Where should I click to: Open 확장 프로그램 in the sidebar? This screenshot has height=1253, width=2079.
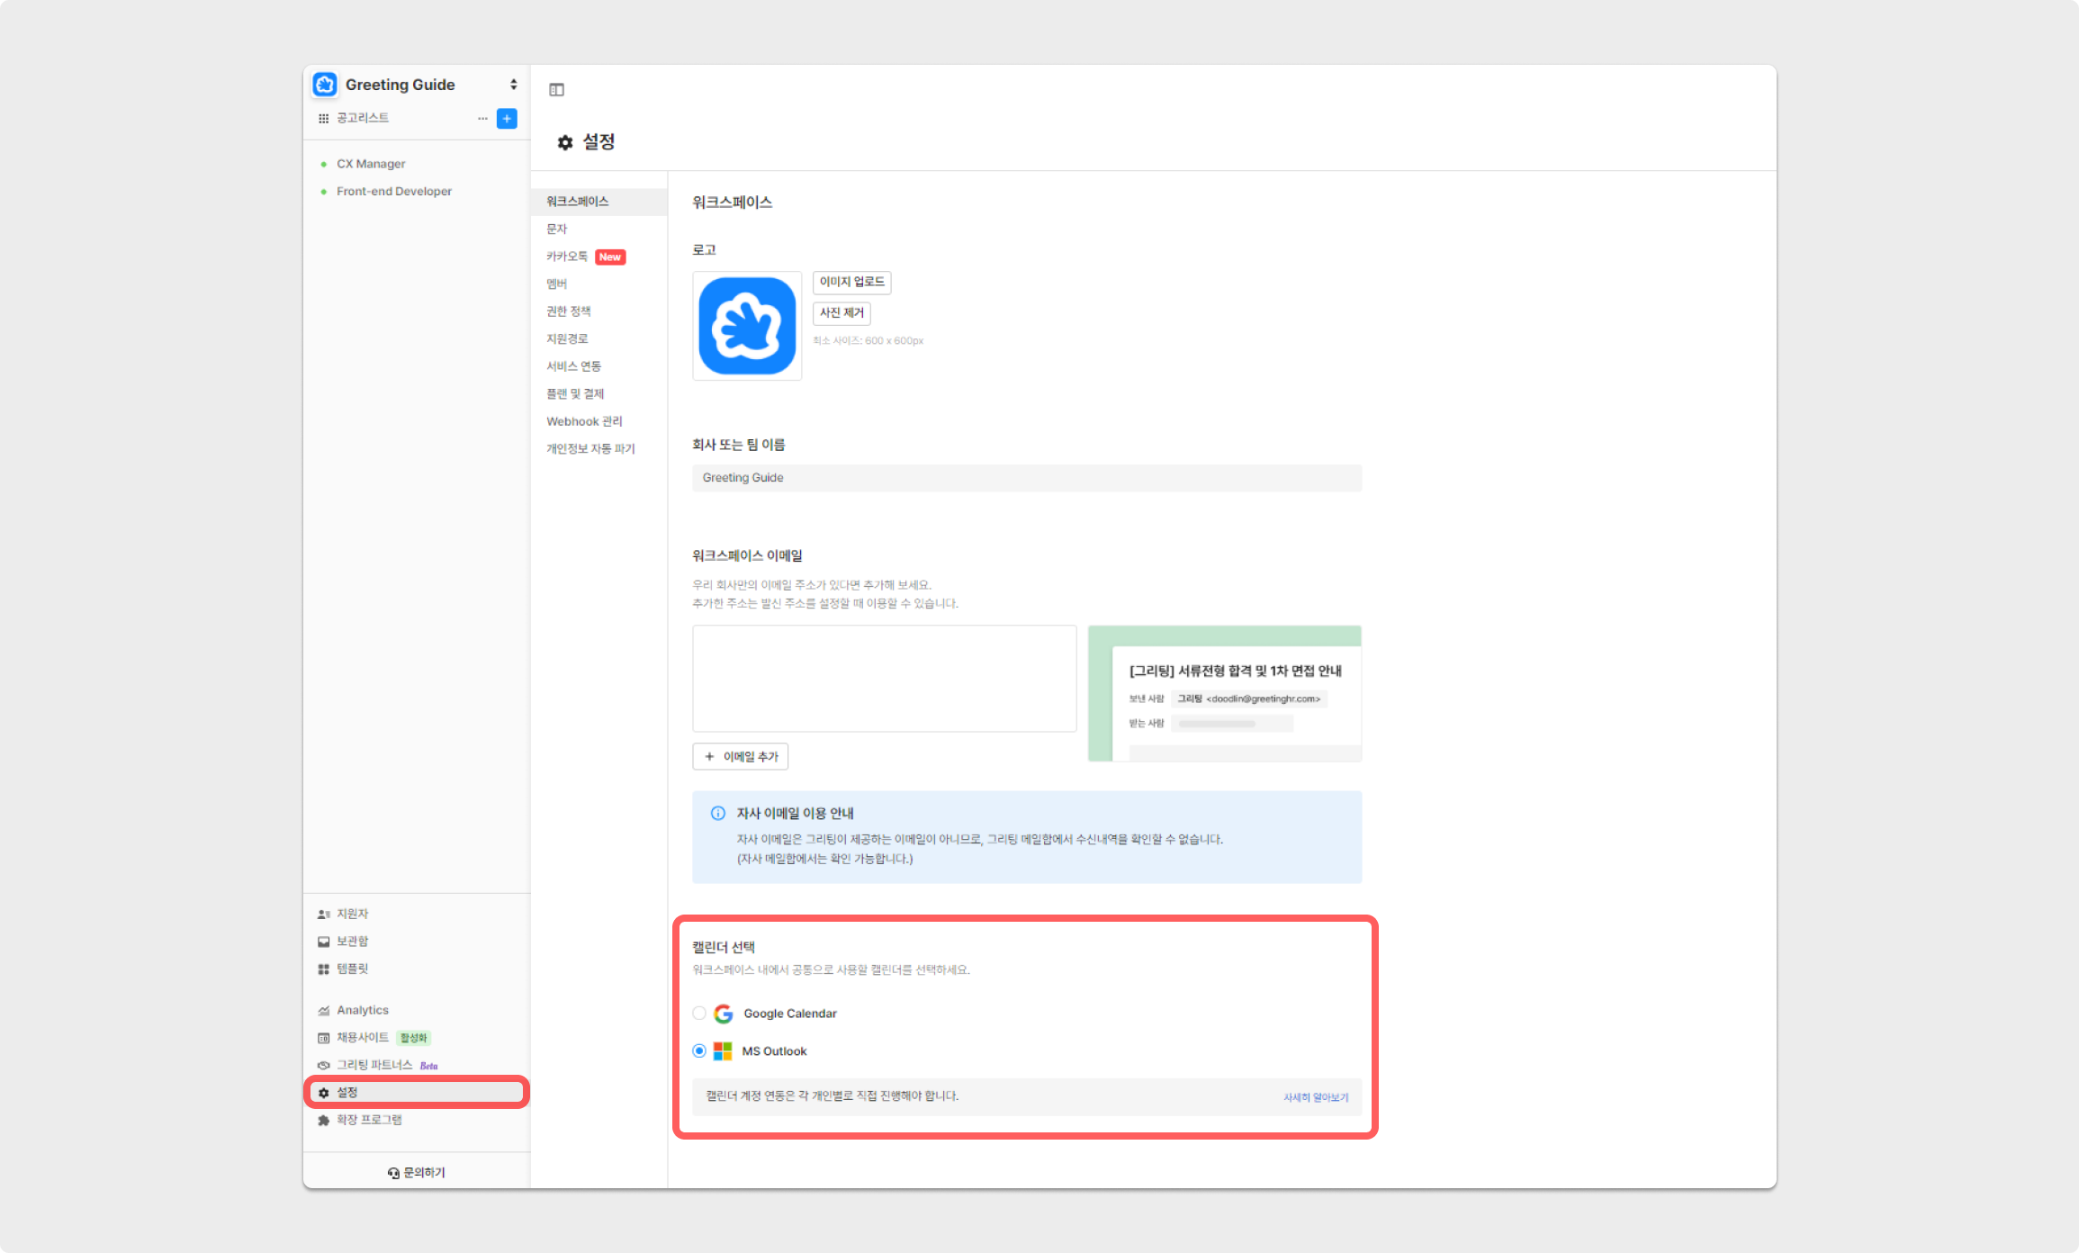pos(369,1120)
